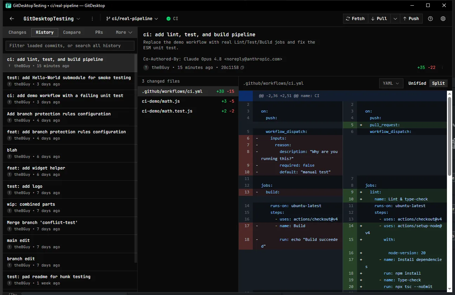The image size is (455, 295).
Task: Click avatar on 'main edit' commit row
Action: pyautogui.click(x=9, y=247)
